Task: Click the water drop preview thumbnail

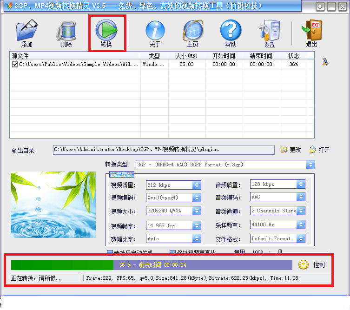Action: (x=53, y=204)
